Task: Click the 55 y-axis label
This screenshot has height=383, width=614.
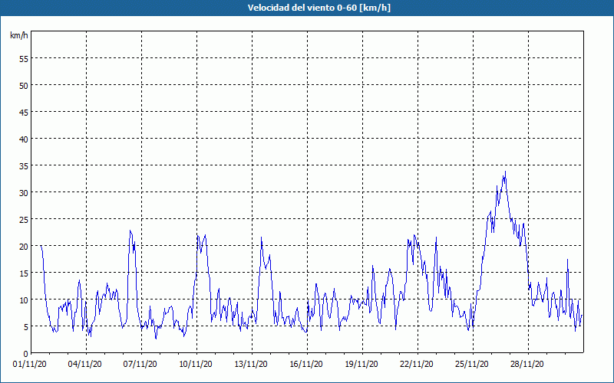Action: (24, 59)
